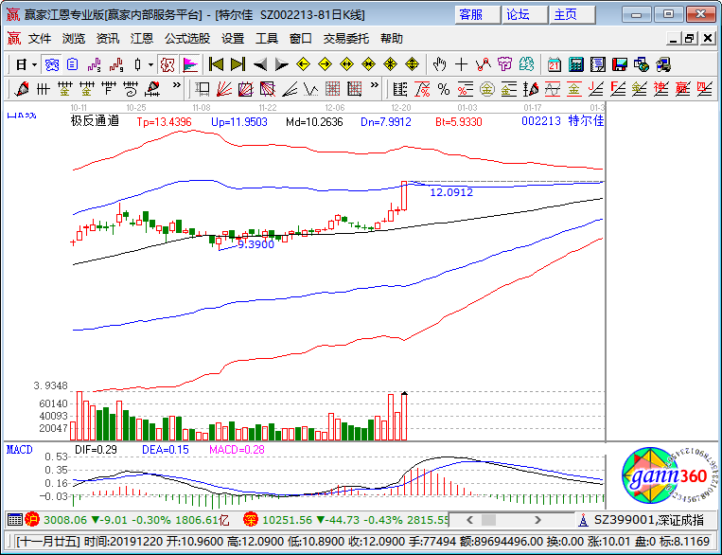This screenshot has width=722, height=555.
Task: Open the calculator icon
Action: click(576, 64)
